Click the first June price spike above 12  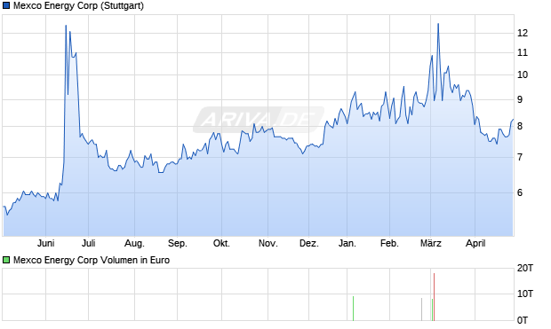click(66, 26)
